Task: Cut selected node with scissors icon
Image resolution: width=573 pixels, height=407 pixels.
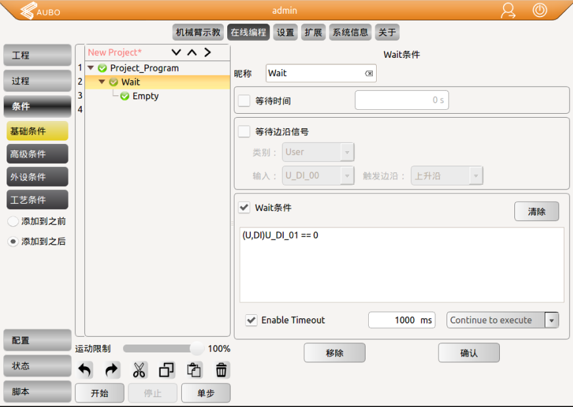Action: pos(140,370)
